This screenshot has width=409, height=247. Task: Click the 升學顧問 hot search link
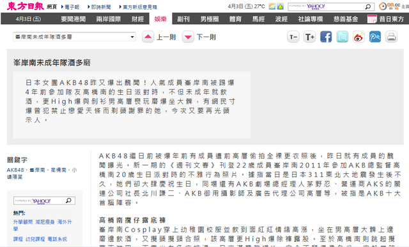23,222
